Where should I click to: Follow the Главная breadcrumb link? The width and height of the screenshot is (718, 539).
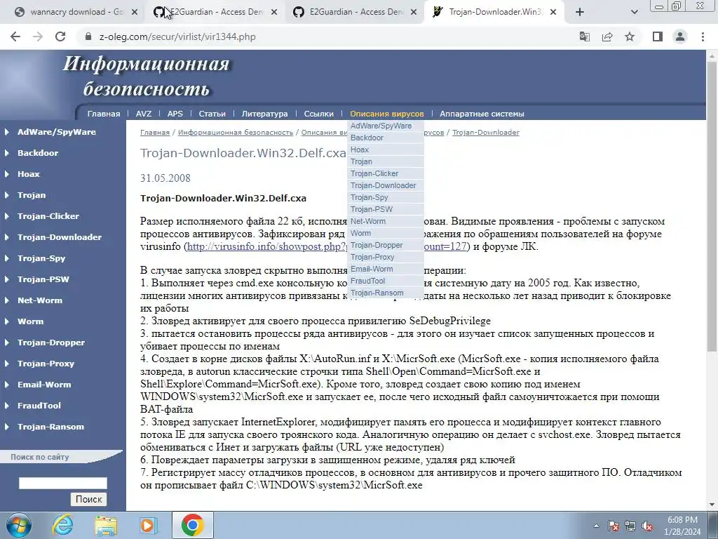point(155,133)
